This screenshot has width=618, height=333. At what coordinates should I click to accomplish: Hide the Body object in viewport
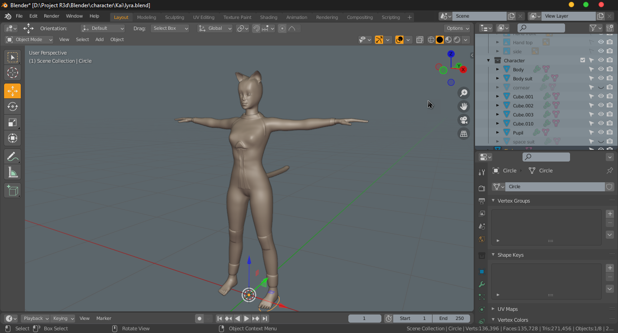(x=601, y=69)
